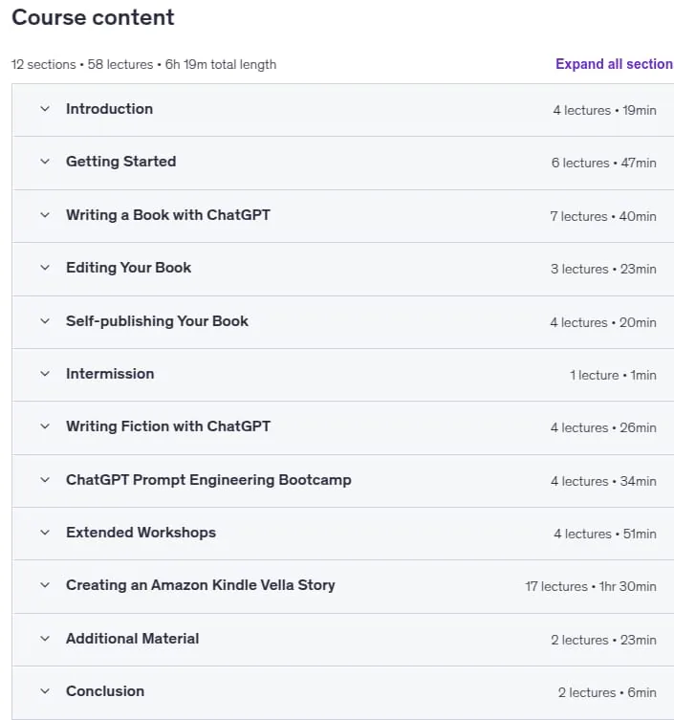Toggle chevron for Self-publishing Your Book
The width and height of the screenshot is (674, 720).
pyautogui.click(x=45, y=321)
